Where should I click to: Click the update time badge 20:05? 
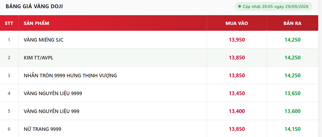pyautogui.click(x=273, y=6)
